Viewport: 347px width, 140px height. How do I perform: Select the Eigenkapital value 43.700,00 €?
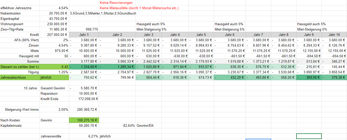(58, 19)
